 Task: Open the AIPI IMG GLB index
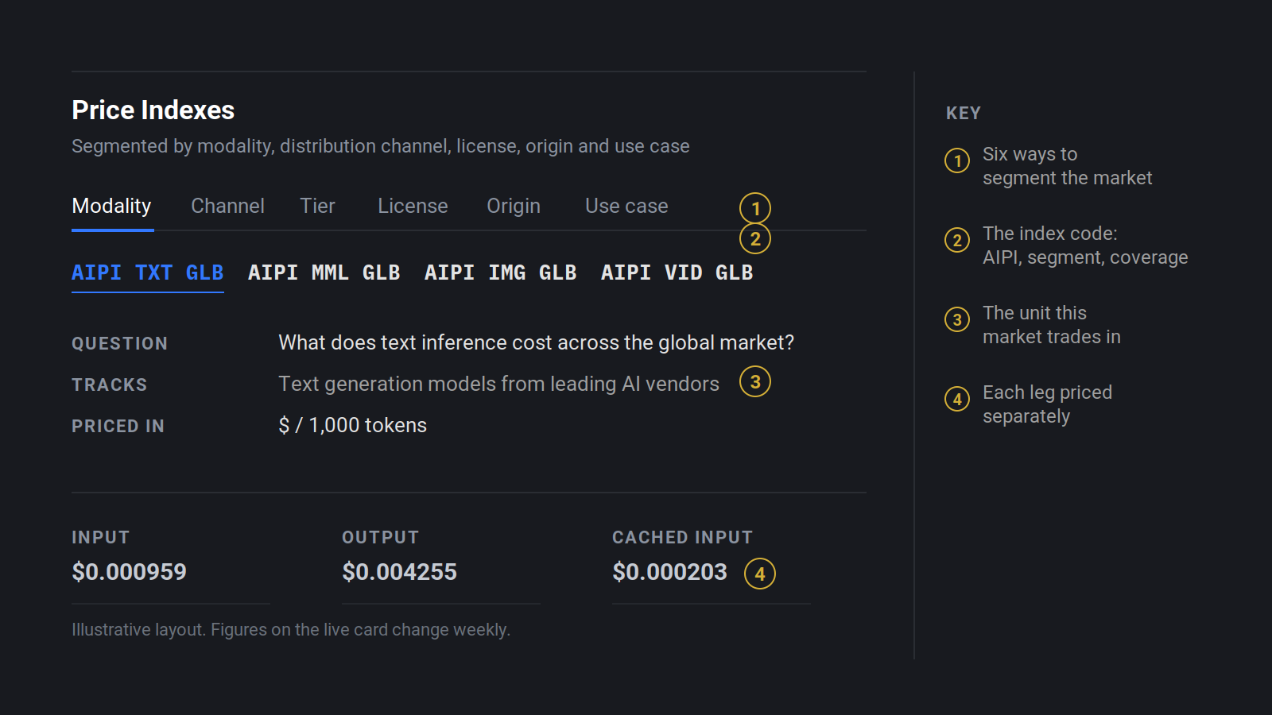(501, 272)
